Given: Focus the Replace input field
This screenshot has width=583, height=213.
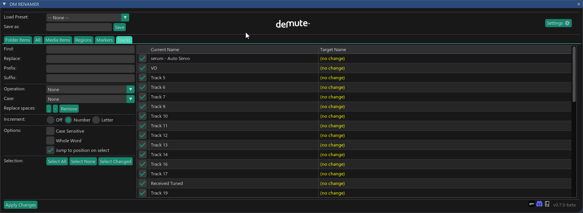Looking at the screenshot, I should [x=90, y=59].
